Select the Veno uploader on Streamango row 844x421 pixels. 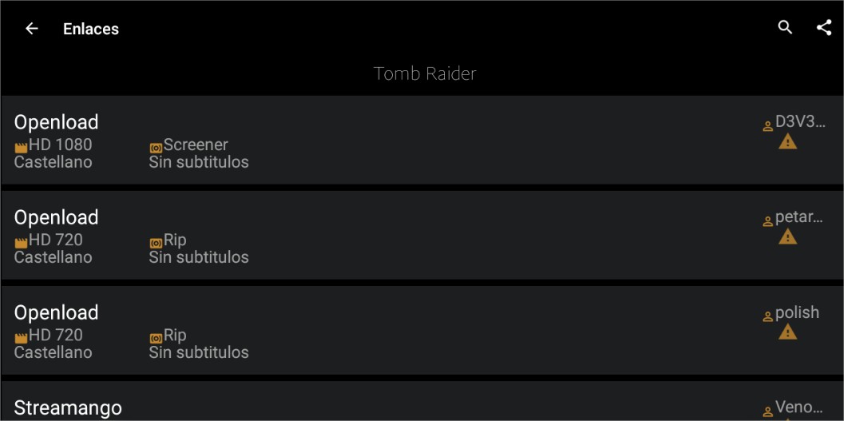(798, 407)
